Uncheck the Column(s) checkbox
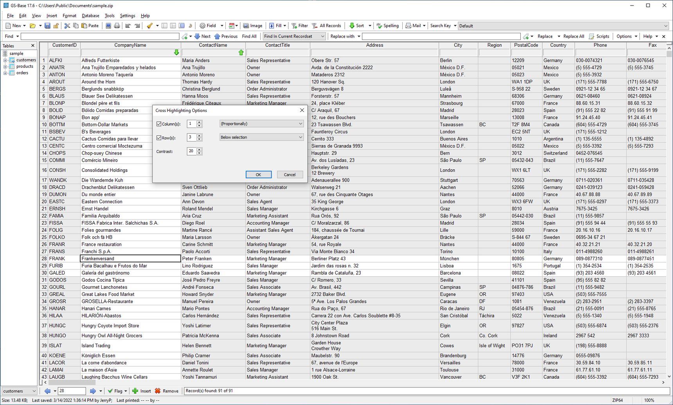The height and width of the screenshot is (405, 673). 159,124
